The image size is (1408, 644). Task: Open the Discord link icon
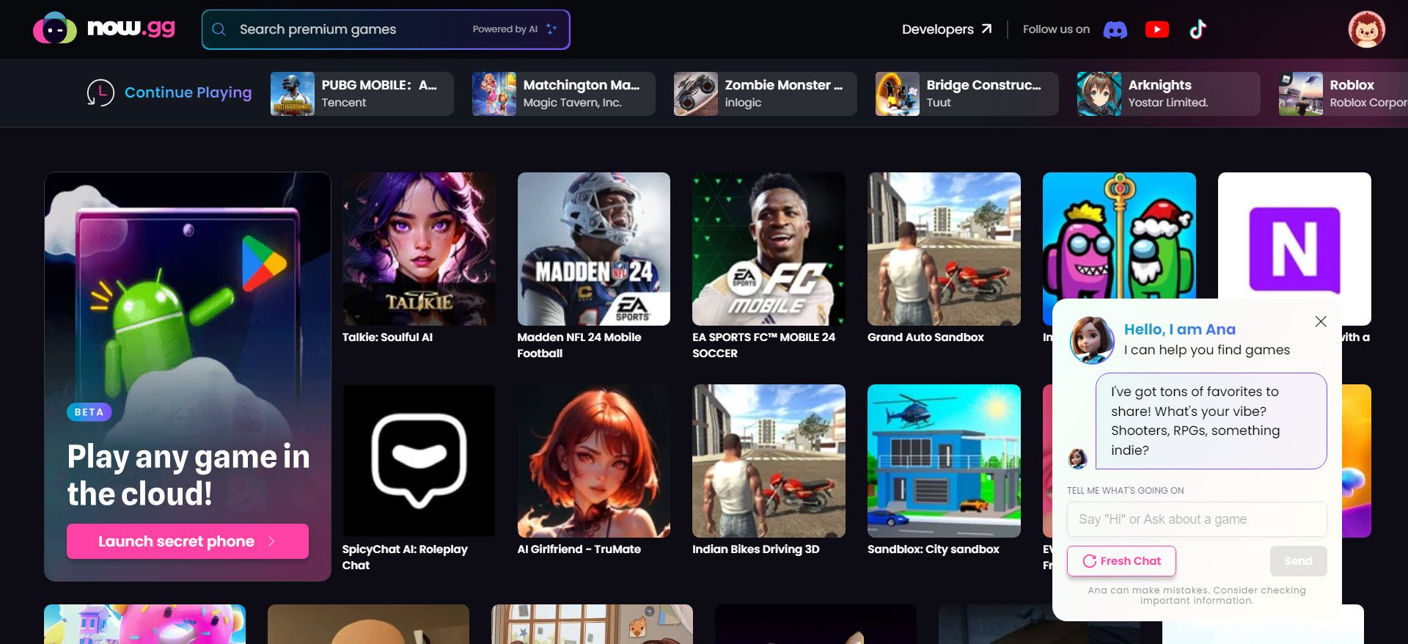[1115, 29]
